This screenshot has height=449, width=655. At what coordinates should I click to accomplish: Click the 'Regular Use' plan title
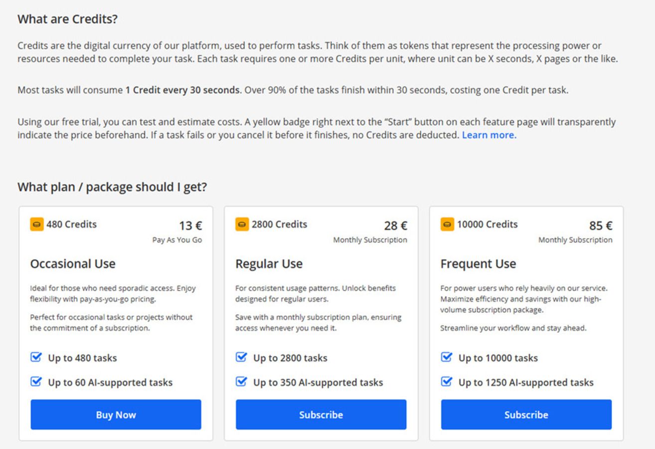tap(269, 264)
